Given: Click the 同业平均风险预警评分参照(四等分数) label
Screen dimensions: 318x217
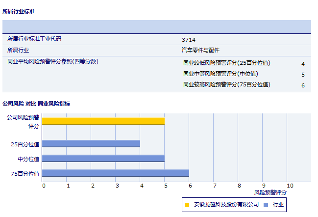Looking at the screenshot, I should tap(53, 61).
